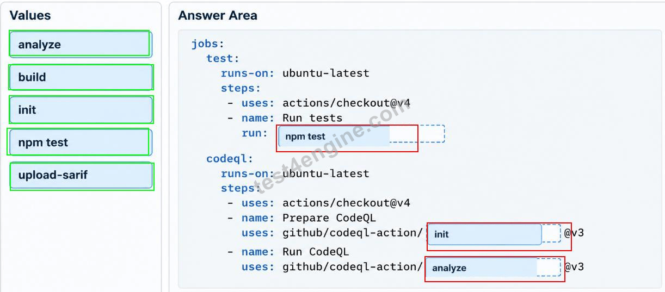This screenshot has width=665, height=292.
Task: Select the init answer in Prepare CodeQL step
Action: click(484, 234)
